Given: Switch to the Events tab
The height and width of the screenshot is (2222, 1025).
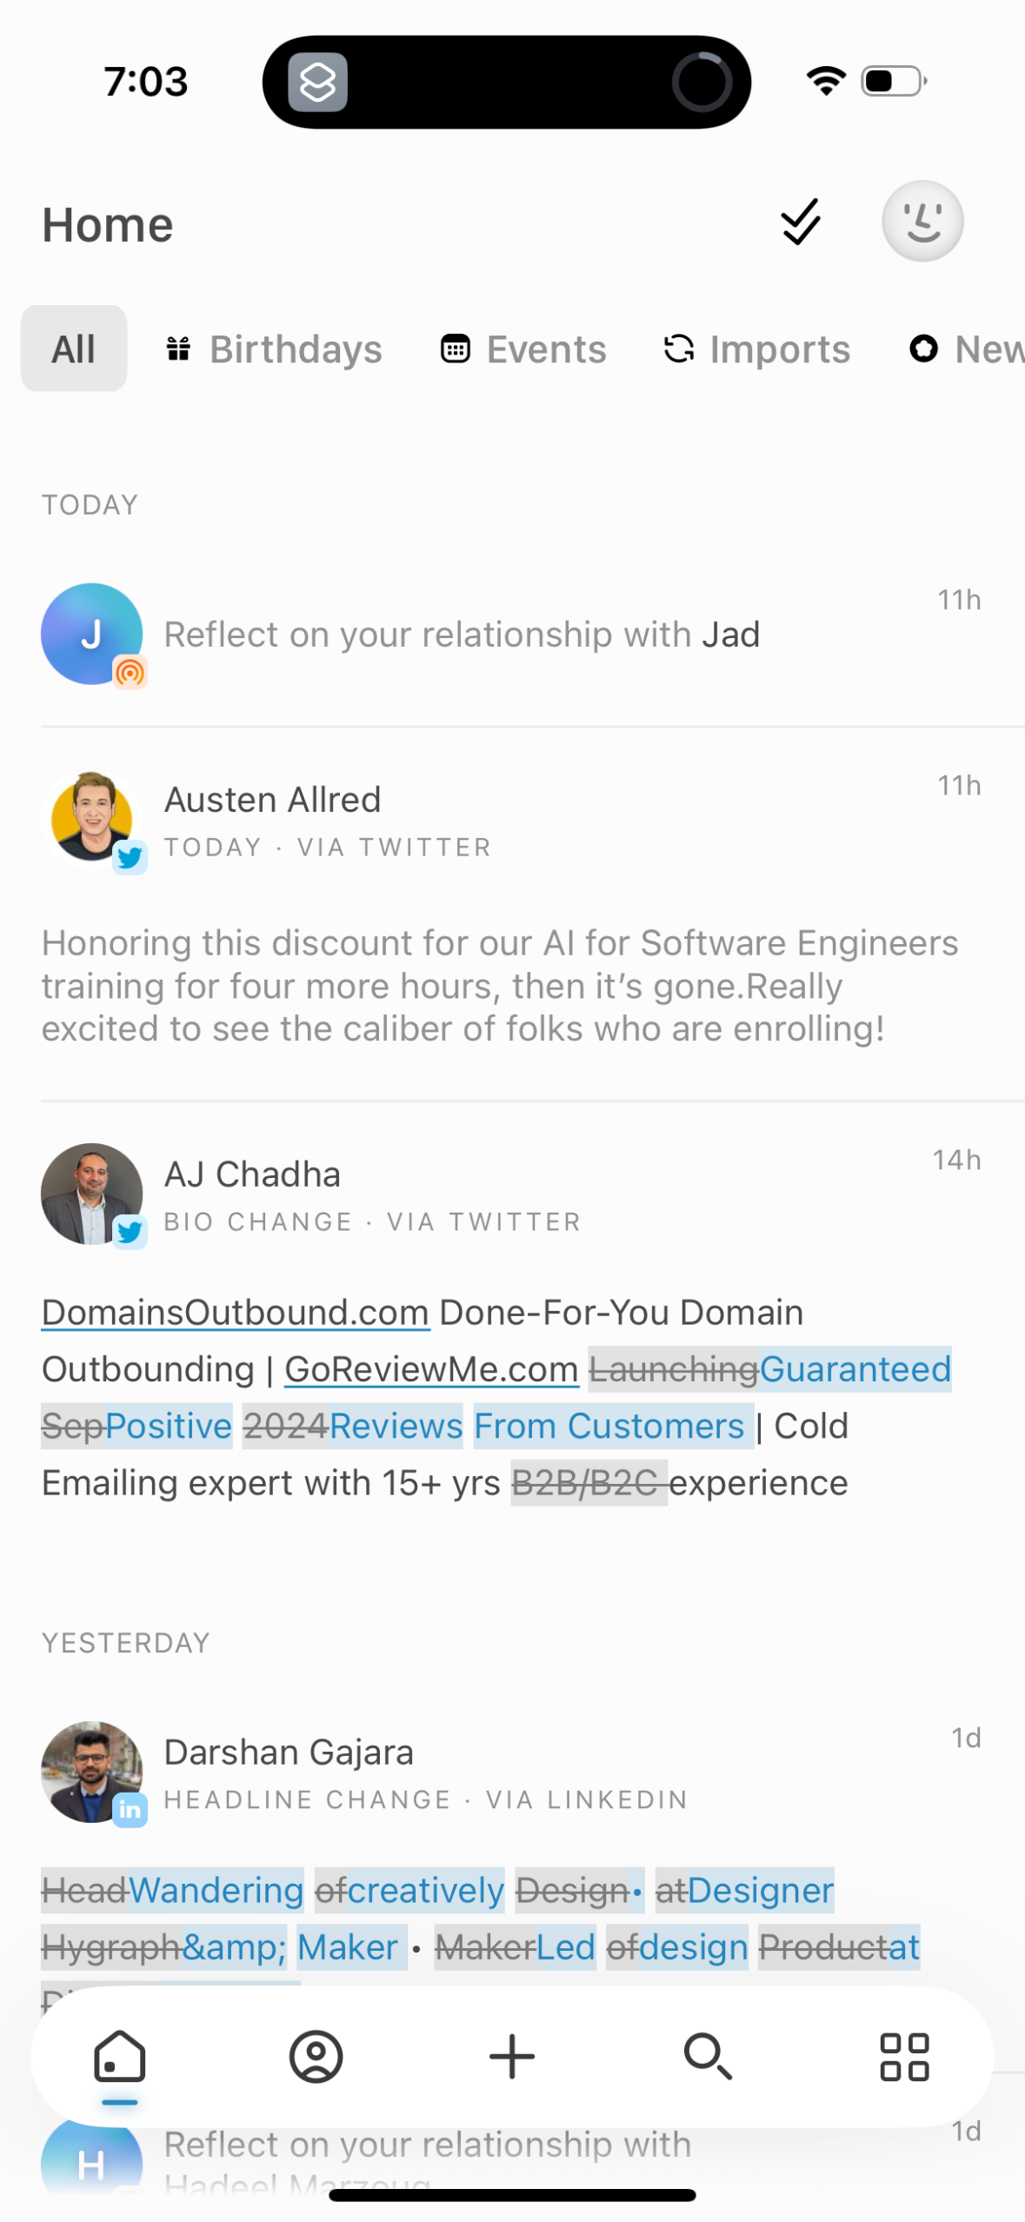Looking at the screenshot, I should [523, 349].
